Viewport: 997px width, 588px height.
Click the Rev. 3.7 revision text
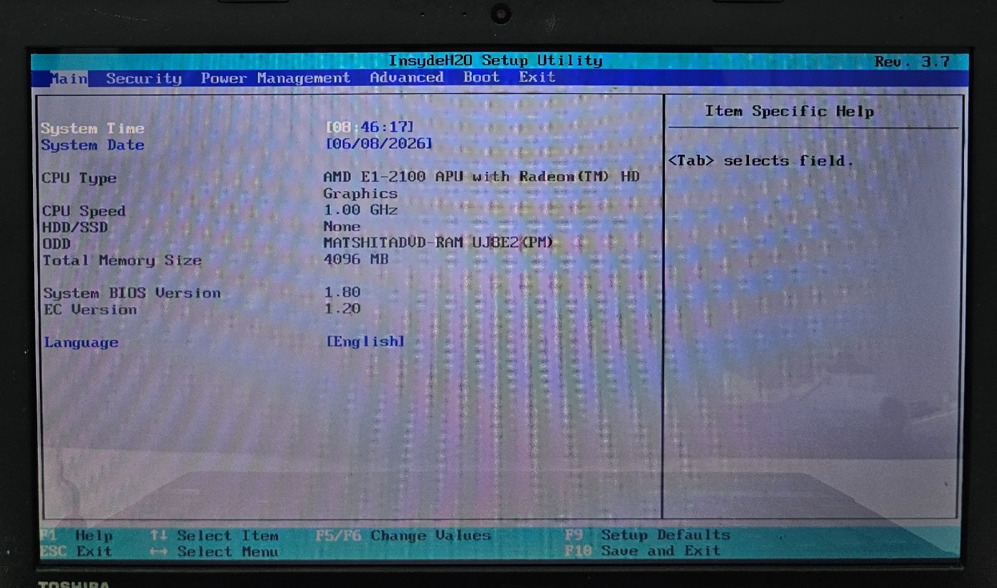[x=912, y=62]
